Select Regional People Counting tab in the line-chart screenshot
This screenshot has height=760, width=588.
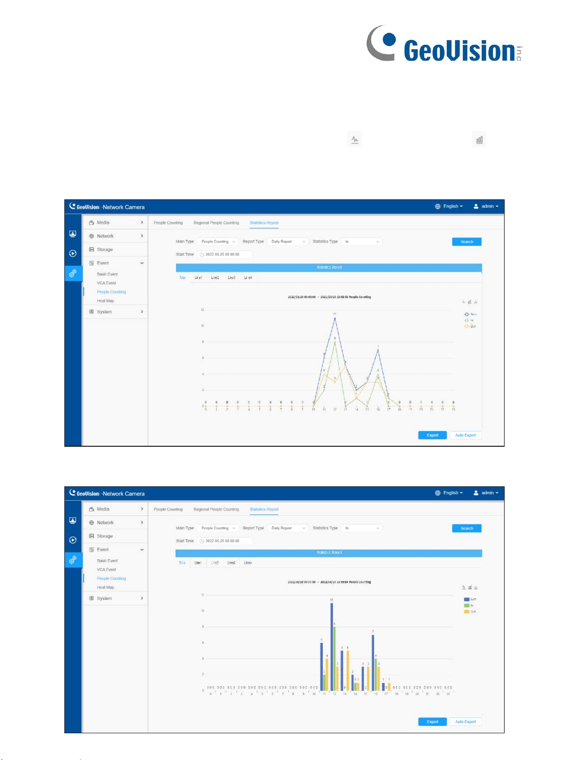pyautogui.click(x=216, y=223)
